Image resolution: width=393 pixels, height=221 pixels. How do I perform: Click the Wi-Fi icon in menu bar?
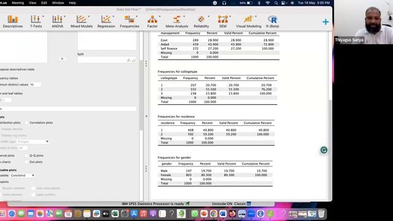[268, 3]
